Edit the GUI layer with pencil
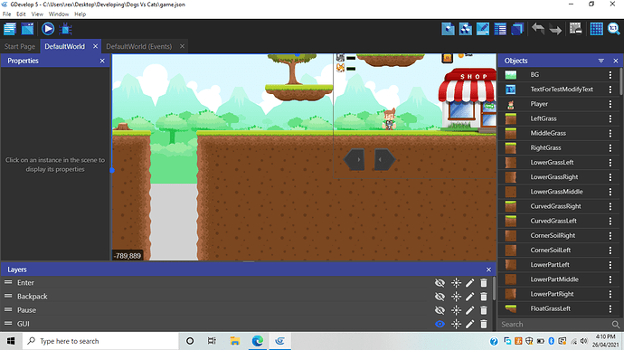Screen dimensions: 624x350 (x=470, y=324)
